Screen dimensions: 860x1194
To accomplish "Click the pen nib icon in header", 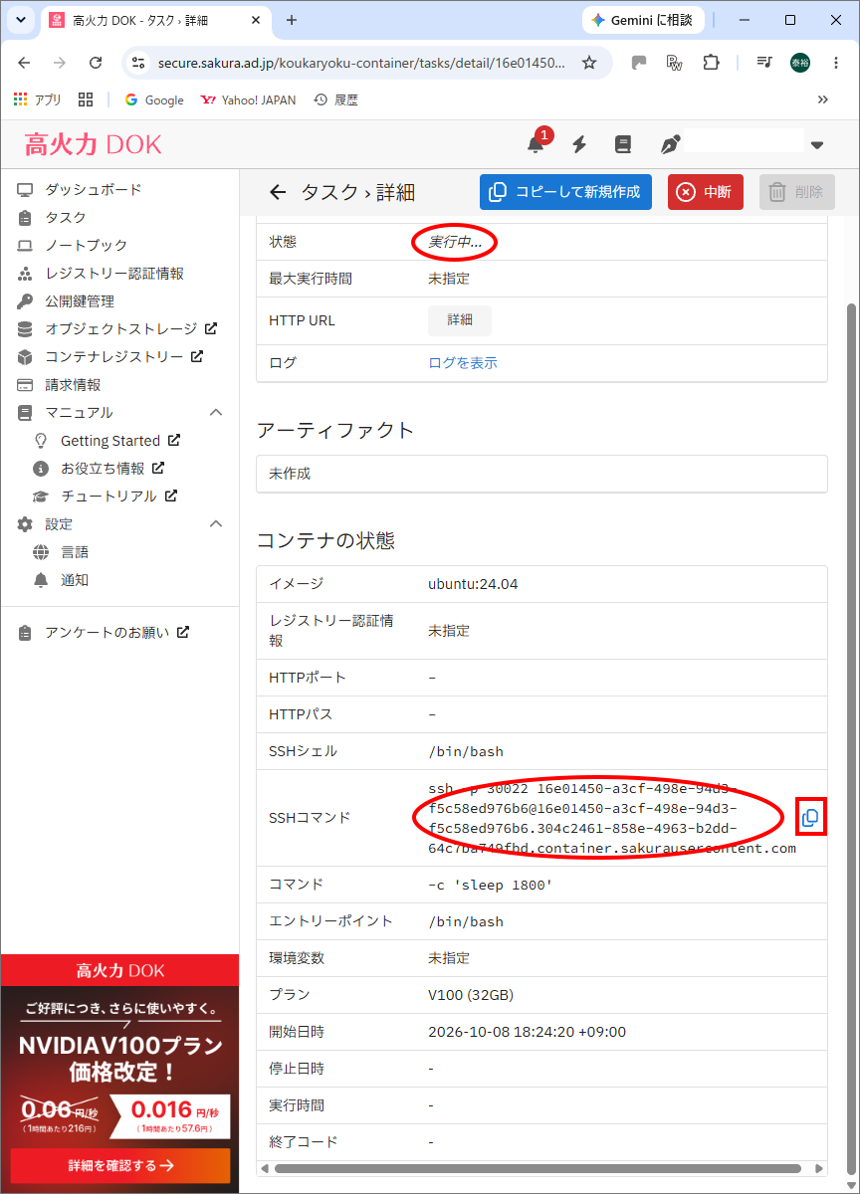I will pos(670,144).
